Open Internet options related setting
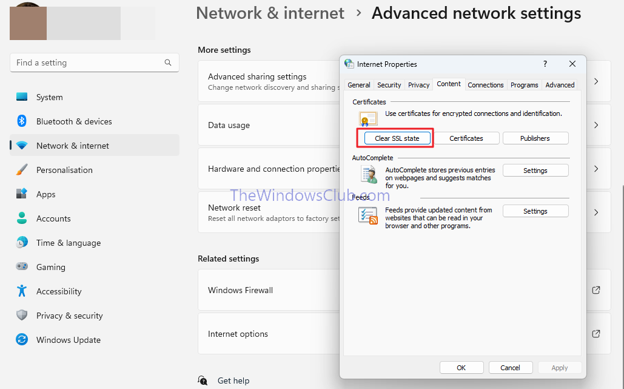The height and width of the screenshot is (389, 624). [404, 334]
